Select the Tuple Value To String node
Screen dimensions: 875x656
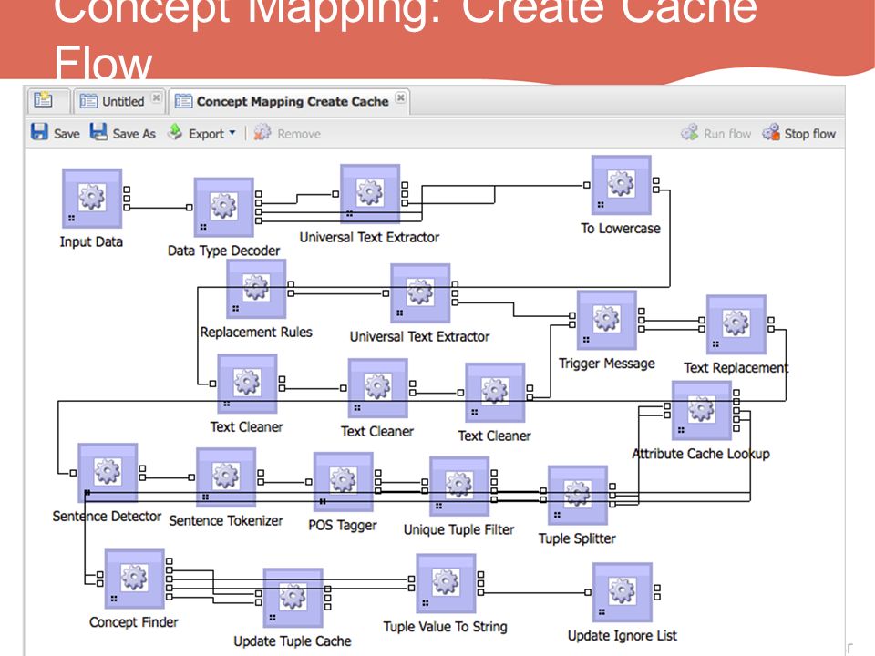(x=446, y=583)
